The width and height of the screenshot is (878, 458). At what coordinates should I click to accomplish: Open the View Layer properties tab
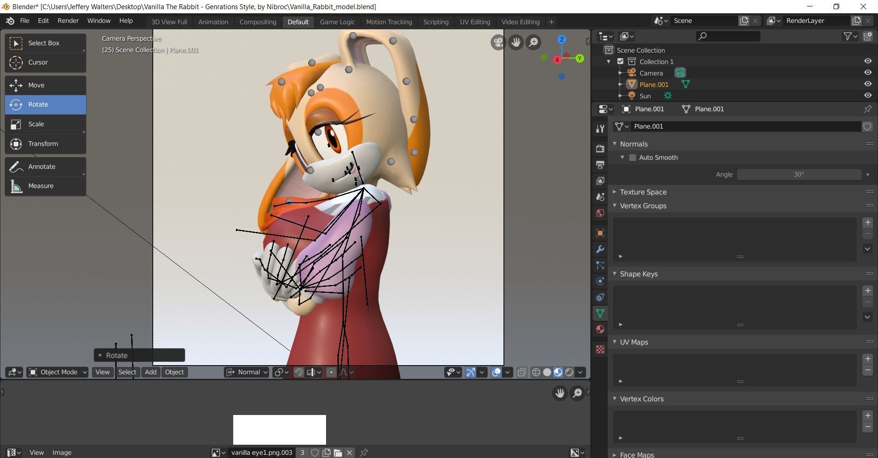coord(600,181)
